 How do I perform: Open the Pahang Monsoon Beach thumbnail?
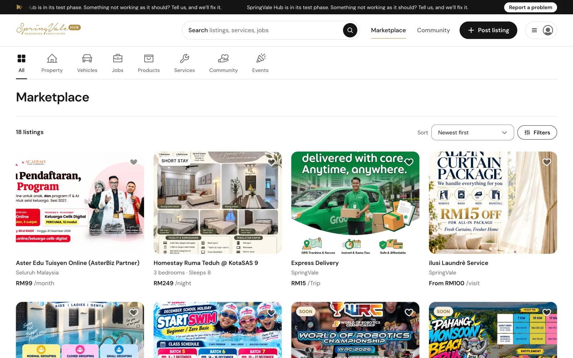click(493, 330)
